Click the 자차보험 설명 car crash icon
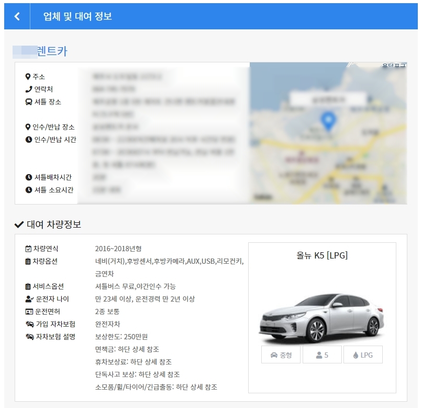The image size is (422, 408). click(x=29, y=337)
